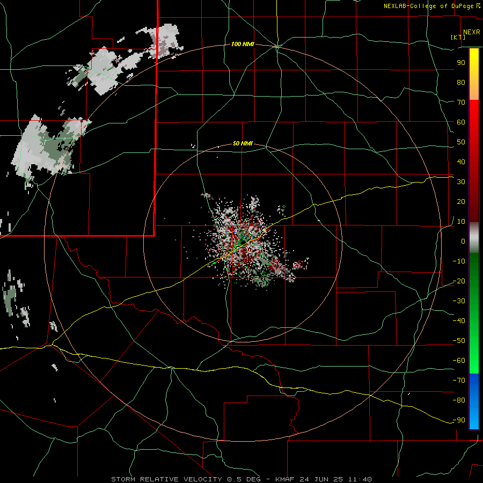483x483 pixels.
Task: Click the "STORM RELATIVE VELOCITY 0.5 DEG" caption
Action: pyautogui.click(x=186, y=479)
